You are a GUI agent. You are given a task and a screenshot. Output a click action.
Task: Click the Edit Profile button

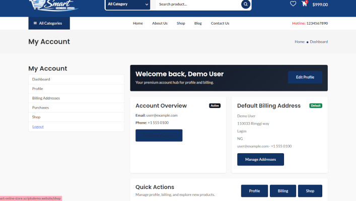click(305, 77)
